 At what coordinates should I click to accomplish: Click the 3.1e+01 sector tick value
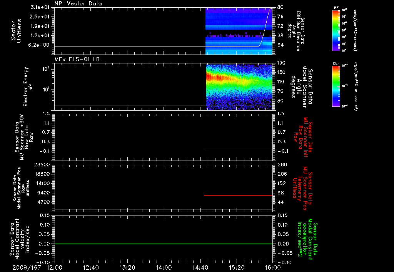pos(40,7)
